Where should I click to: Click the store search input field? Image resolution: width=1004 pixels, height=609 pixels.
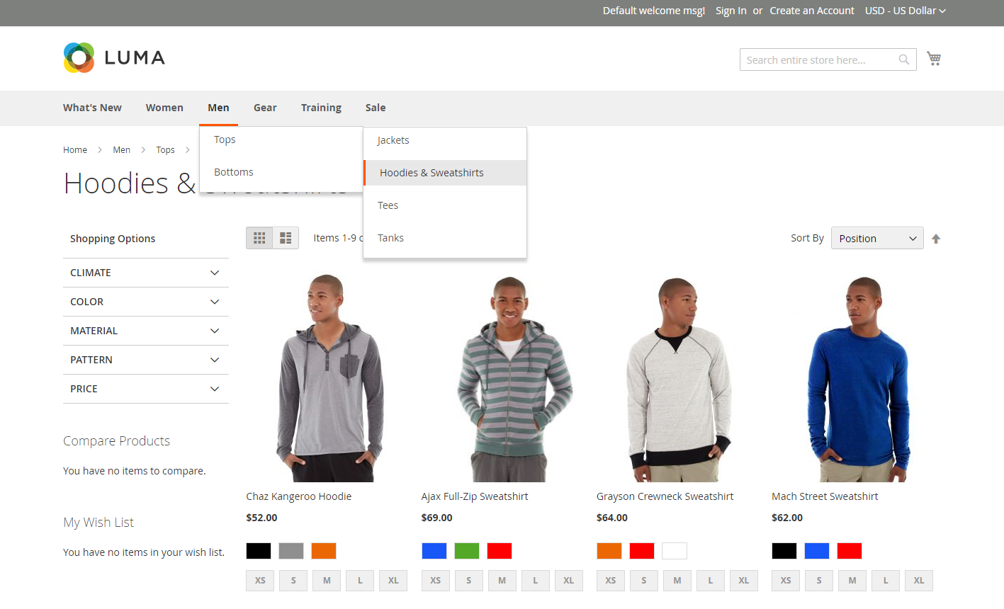828,59
